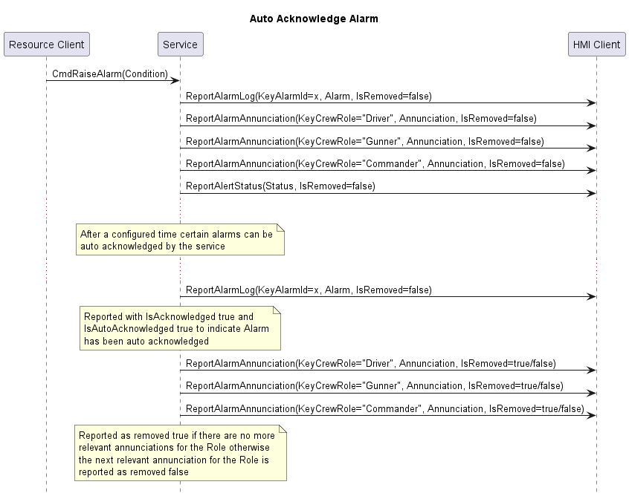Select the CmdRaiseAlarm(Condition) message label
Viewport: 629px width, 496px height.
click(x=110, y=74)
